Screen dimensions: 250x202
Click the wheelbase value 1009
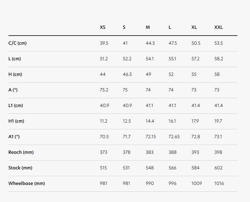(197, 183)
